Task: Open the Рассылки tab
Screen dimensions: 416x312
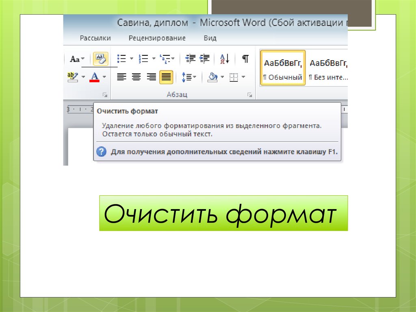Action: point(95,38)
